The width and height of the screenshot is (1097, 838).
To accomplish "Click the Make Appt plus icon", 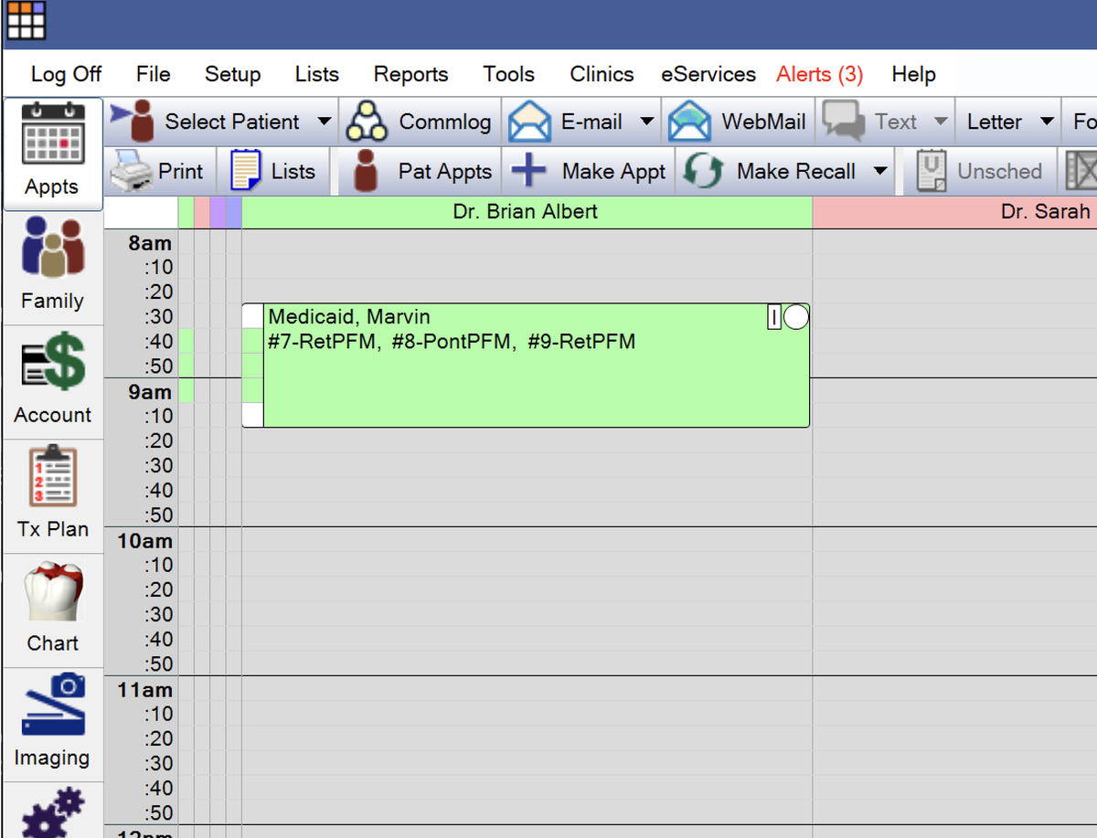I will tap(528, 171).
